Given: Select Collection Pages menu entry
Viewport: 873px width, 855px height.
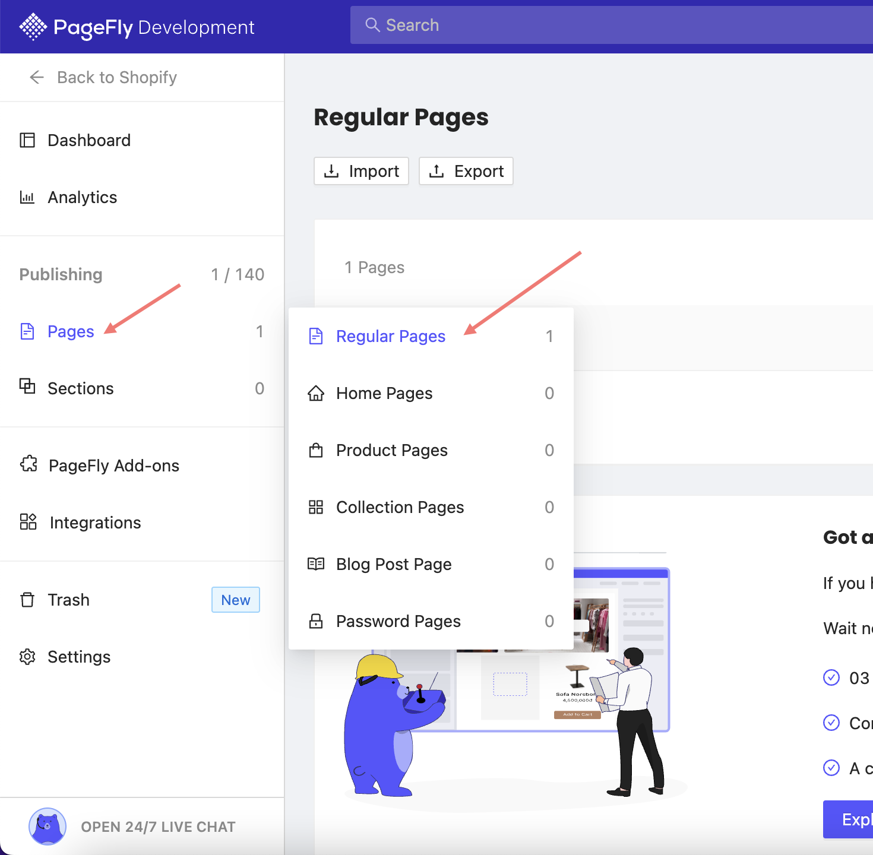Looking at the screenshot, I should 400,507.
